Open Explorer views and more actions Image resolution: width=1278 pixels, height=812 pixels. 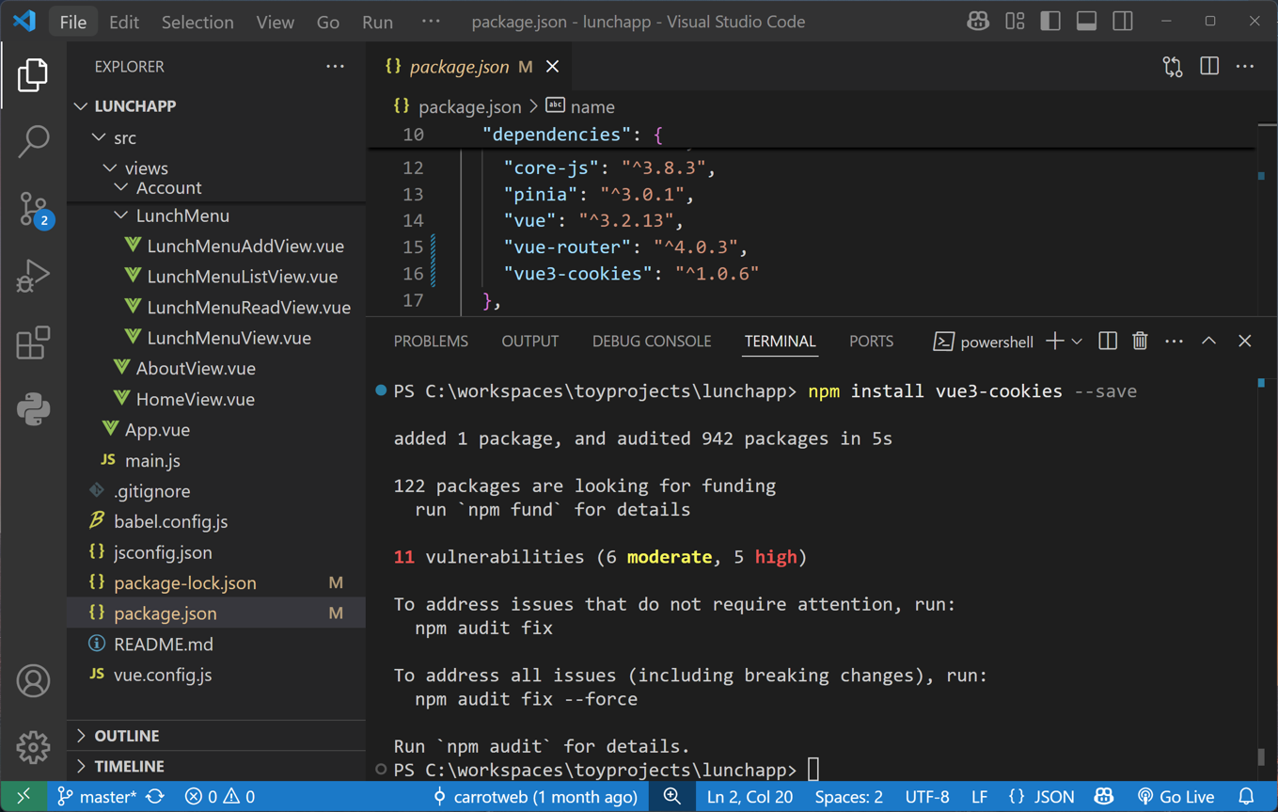click(335, 67)
